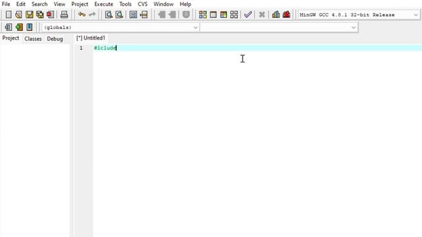Click the Insert snippet icon on second toolbar
This screenshot has height=237, width=422.
tap(9, 27)
